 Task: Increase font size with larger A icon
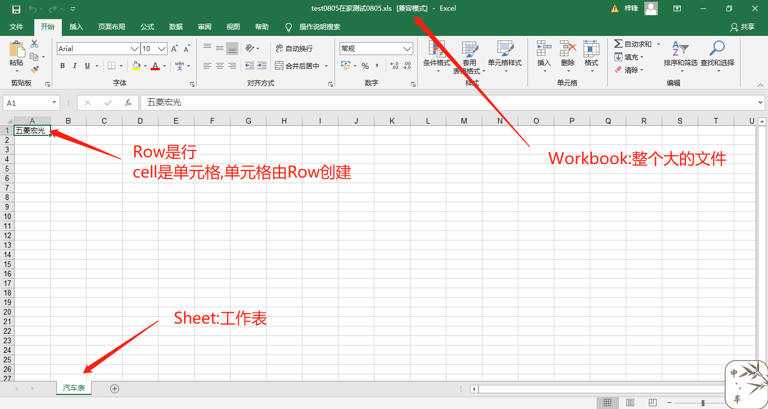point(175,49)
